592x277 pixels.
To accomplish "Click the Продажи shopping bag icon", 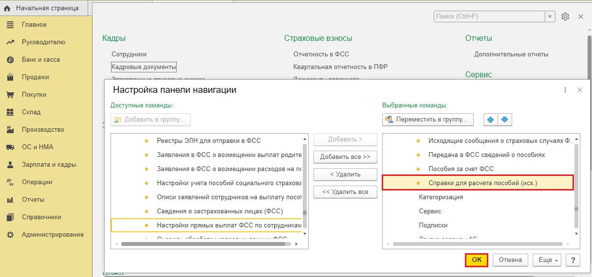I will 10,77.
